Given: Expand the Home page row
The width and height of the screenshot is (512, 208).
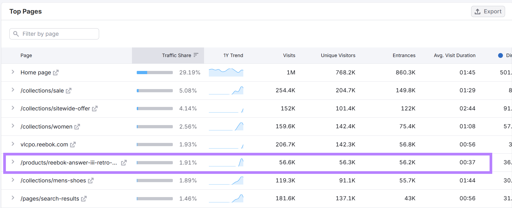Looking at the screenshot, I should point(13,72).
